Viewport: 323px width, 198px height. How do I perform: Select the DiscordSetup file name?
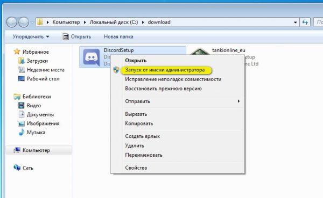(x=118, y=50)
